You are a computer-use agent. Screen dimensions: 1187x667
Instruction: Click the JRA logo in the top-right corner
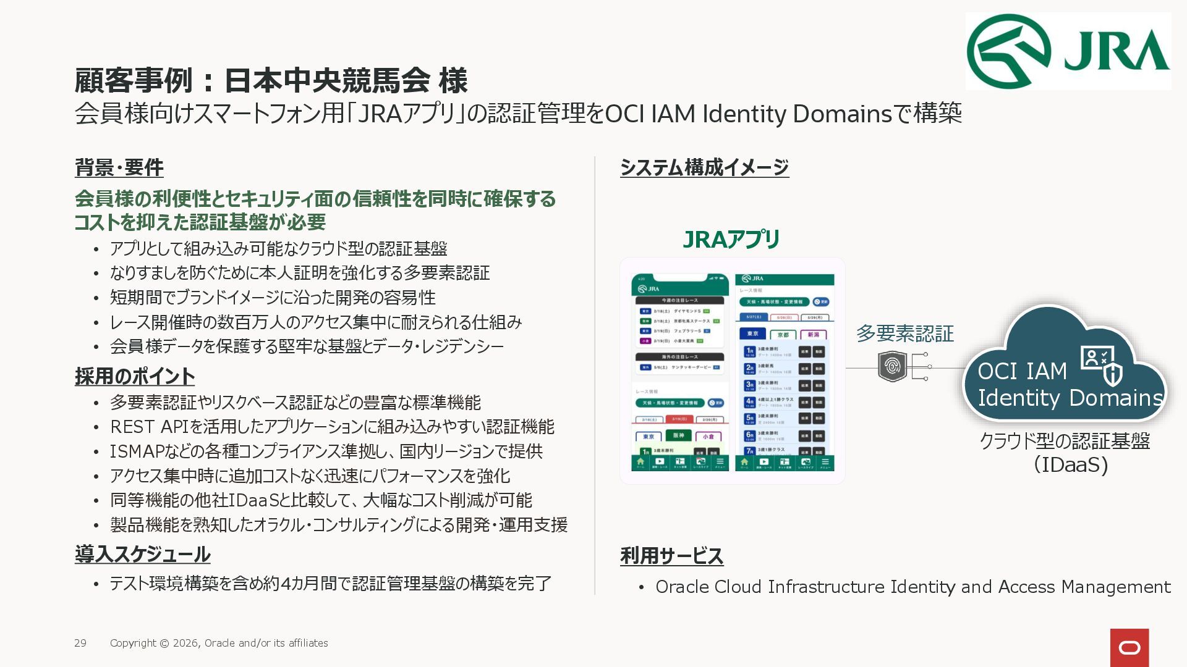point(1068,51)
